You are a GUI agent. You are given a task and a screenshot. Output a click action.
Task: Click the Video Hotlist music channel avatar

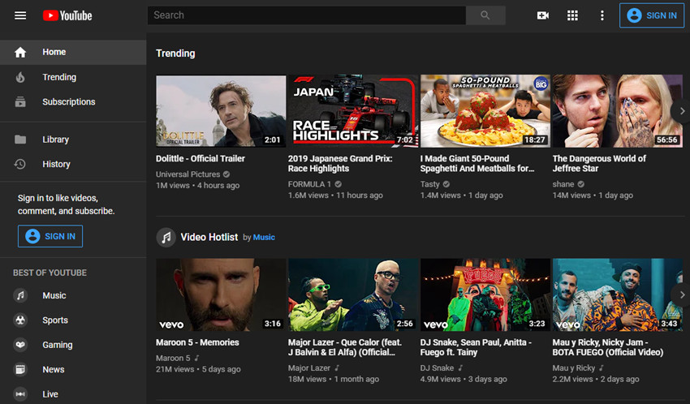click(x=166, y=238)
